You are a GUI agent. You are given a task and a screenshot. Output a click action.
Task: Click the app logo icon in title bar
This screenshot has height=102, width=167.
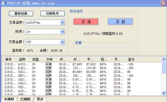click(4, 3)
